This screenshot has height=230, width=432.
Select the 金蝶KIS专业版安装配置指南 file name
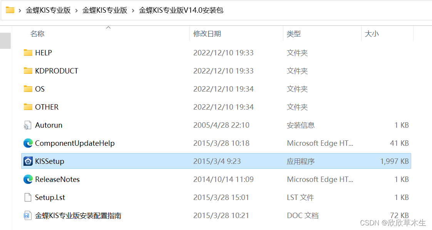pos(78,216)
